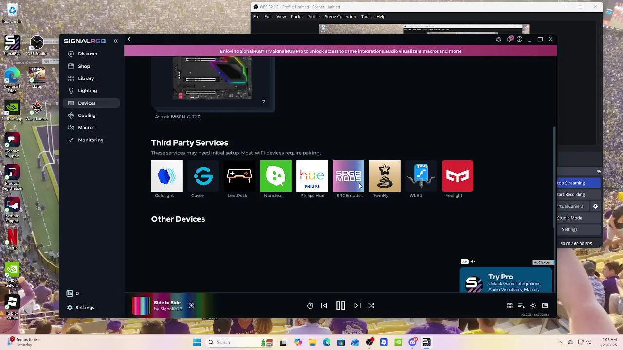Viewport: 623px width, 350px height.
Task: Click Studio Mode in OBS
Action: (x=578, y=218)
